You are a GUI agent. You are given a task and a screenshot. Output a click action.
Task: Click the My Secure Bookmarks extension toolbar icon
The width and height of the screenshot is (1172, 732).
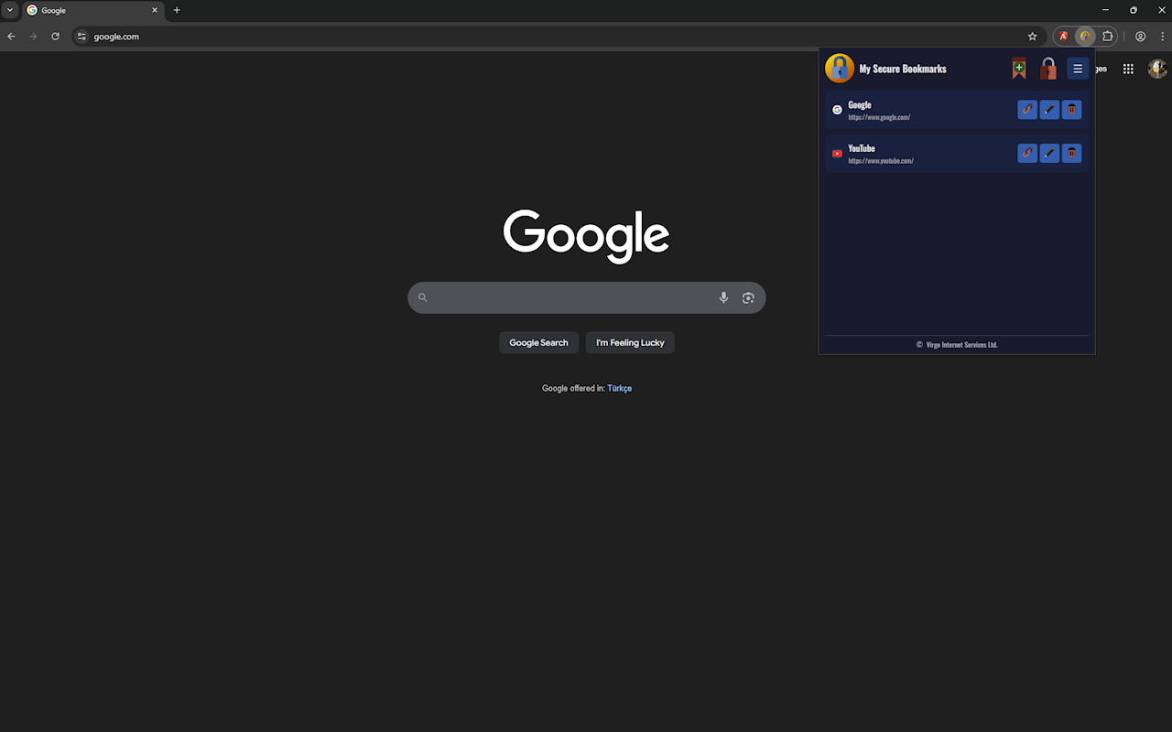(1085, 37)
